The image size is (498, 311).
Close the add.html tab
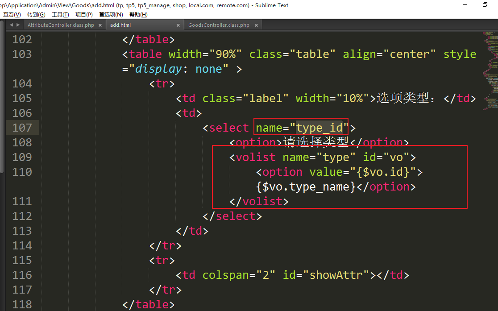pyautogui.click(x=178, y=25)
